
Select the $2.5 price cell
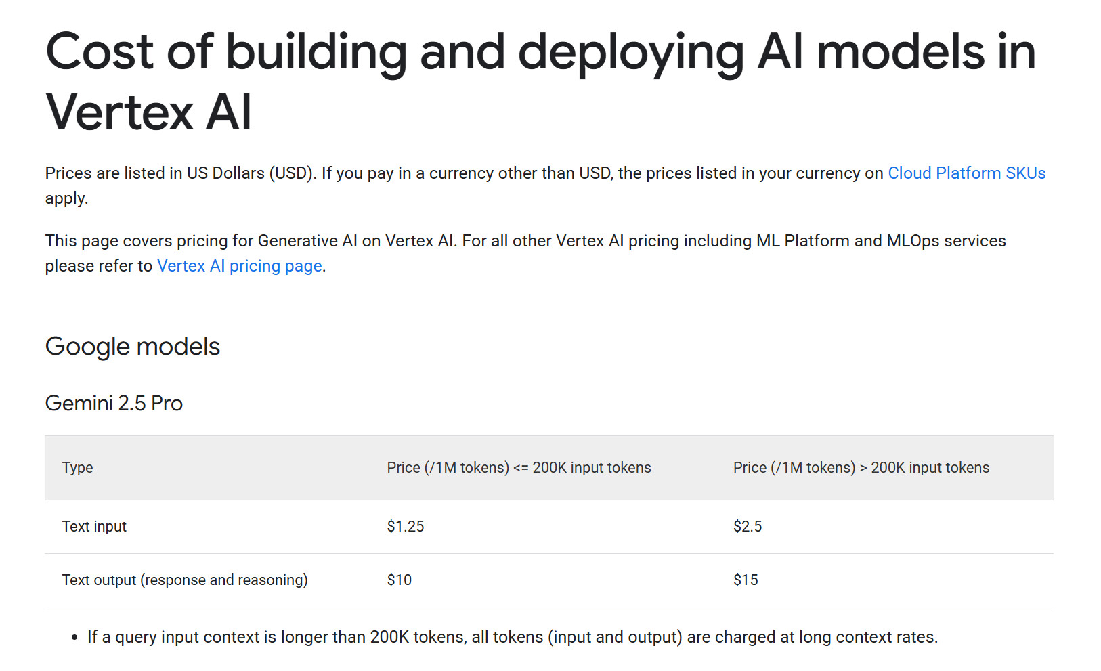tap(748, 527)
